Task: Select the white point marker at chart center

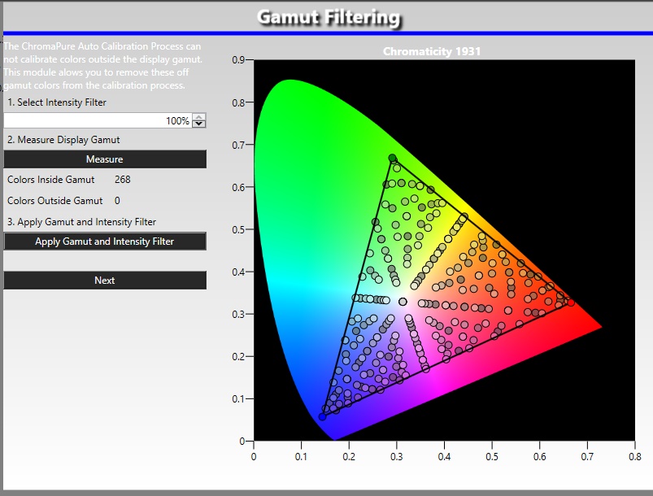Action: pos(403,302)
